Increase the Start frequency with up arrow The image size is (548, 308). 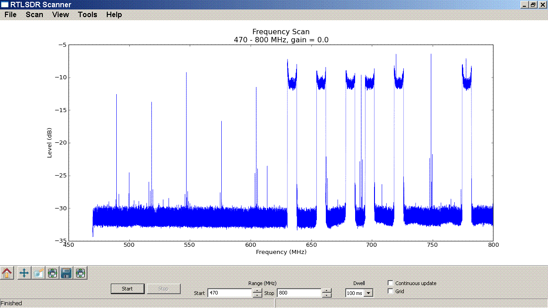pyautogui.click(x=257, y=291)
